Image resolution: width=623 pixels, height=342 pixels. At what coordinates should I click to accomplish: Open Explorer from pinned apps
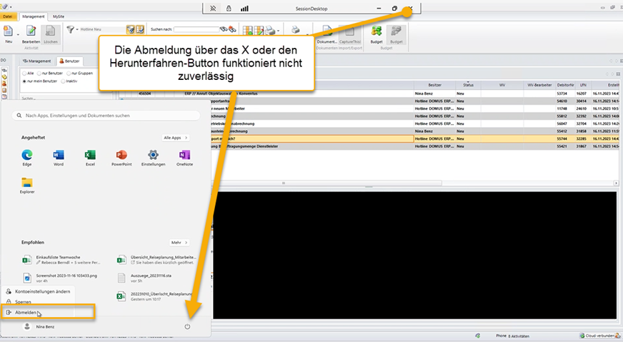coord(27,185)
